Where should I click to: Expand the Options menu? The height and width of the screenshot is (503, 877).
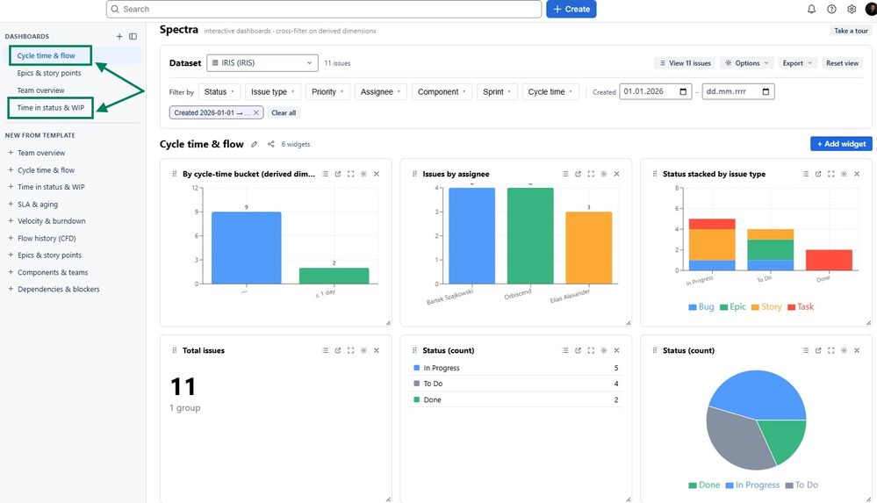(747, 63)
